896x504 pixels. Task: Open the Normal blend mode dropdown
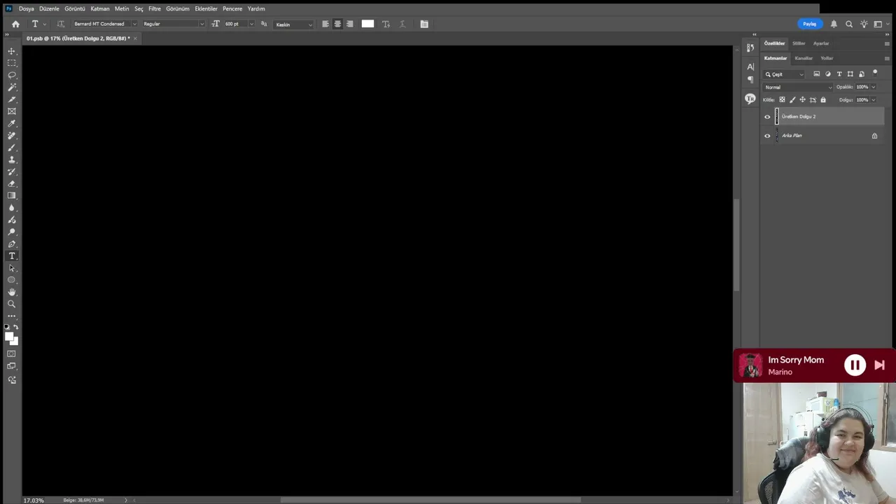(x=798, y=87)
